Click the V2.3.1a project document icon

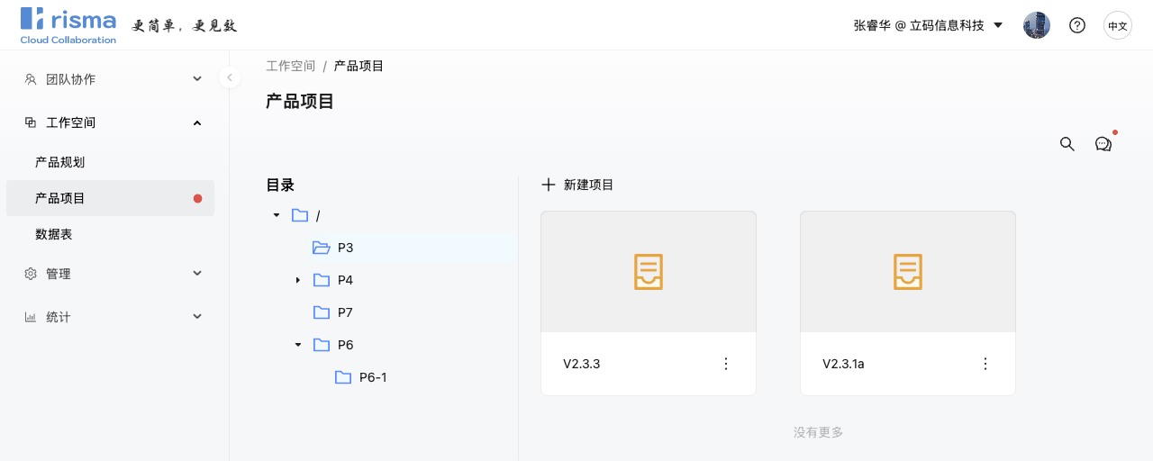(x=908, y=272)
